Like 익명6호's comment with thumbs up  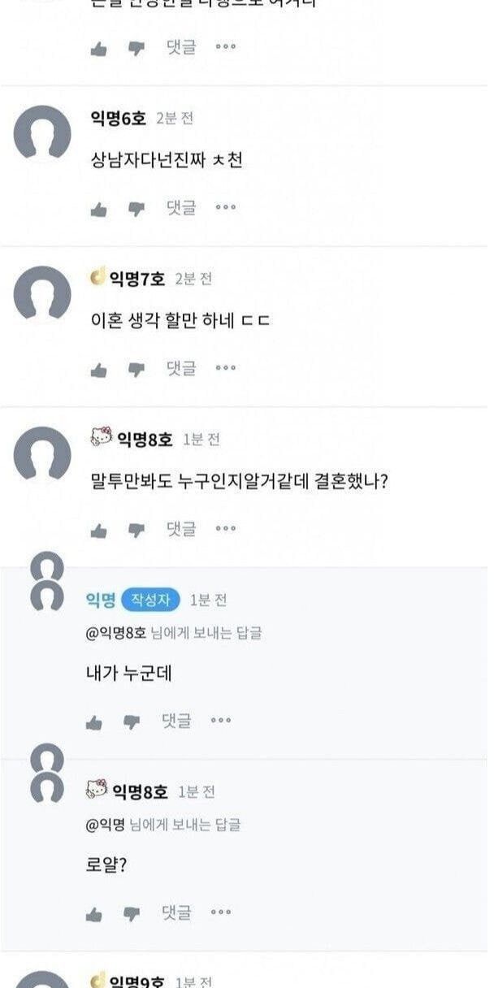coord(99,210)
